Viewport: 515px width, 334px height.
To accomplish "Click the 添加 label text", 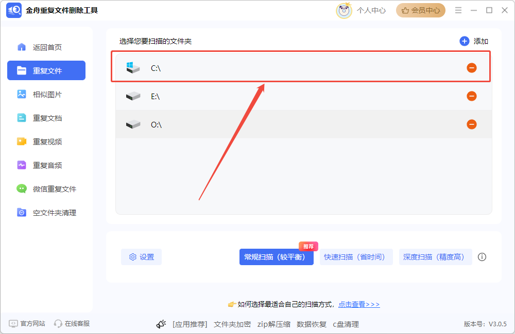I will 481,41.
